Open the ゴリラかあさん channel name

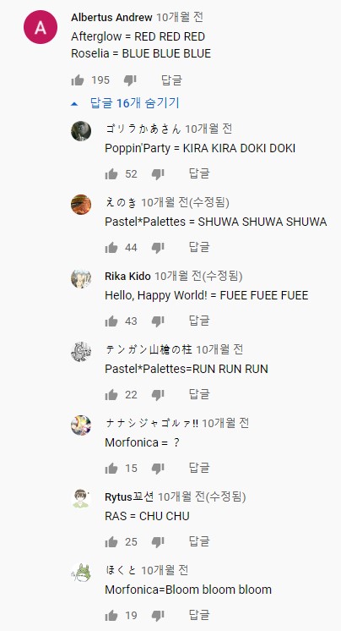coord(143,129)
